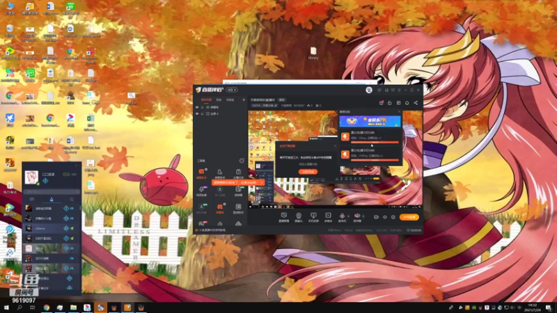Open notification center on taskbar
This screenshot has width=557, height=313.
click(549, 307)
